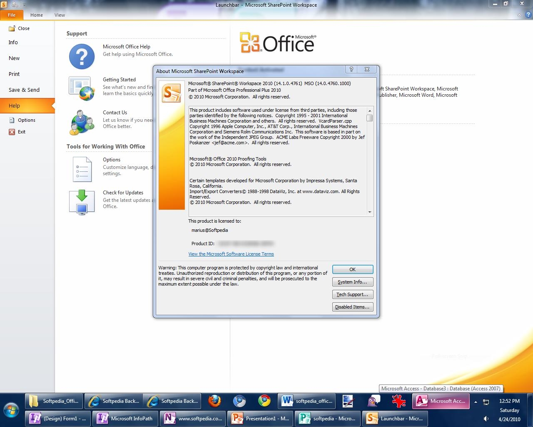Switch to the View ribbon tab
This screenshot has height=427, width=533.
click(x=60, y=15)
